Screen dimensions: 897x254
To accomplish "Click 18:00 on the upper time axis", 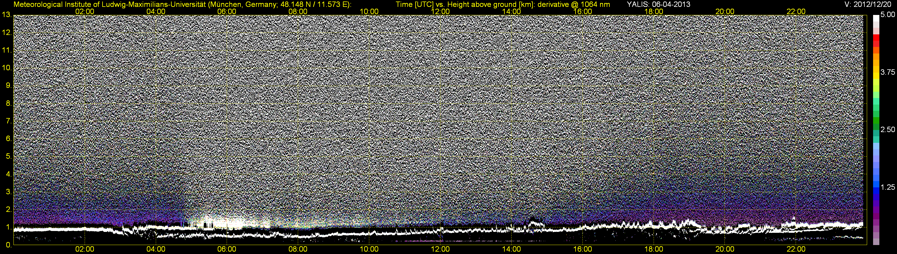I will pyautogui.click(x=654, y=11).
